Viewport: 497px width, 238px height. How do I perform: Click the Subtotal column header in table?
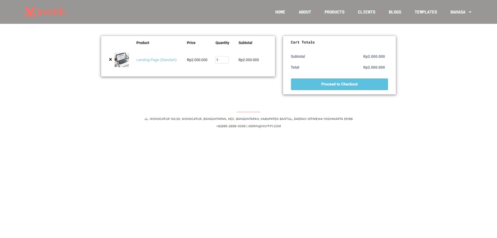245,43
